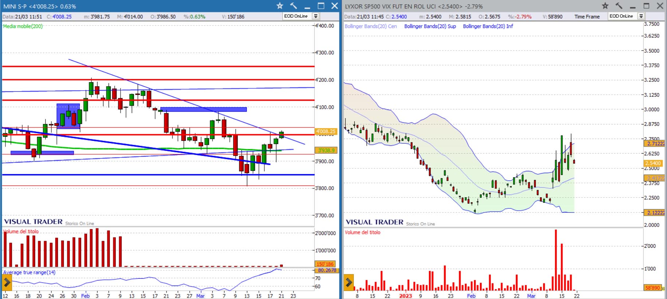Screen dimensions: 667x299
Task: Click Feb date label on MINI S-P time axis
Action: (85, 296)
